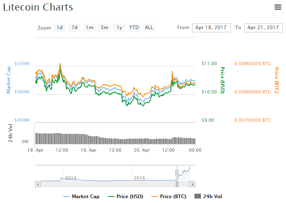The height and width of the screenshot is (203, 286).
Task: Click the navigator scrollbar thumb
Action: (x=177, y=184)
